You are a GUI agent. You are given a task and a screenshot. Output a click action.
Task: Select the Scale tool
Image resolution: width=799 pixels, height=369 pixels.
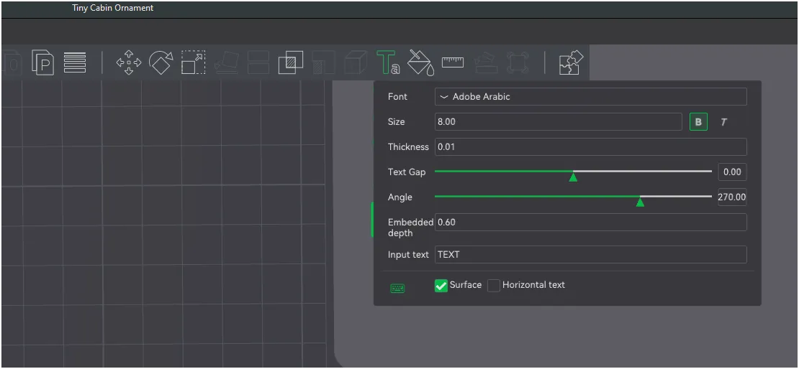coord(194,62)
